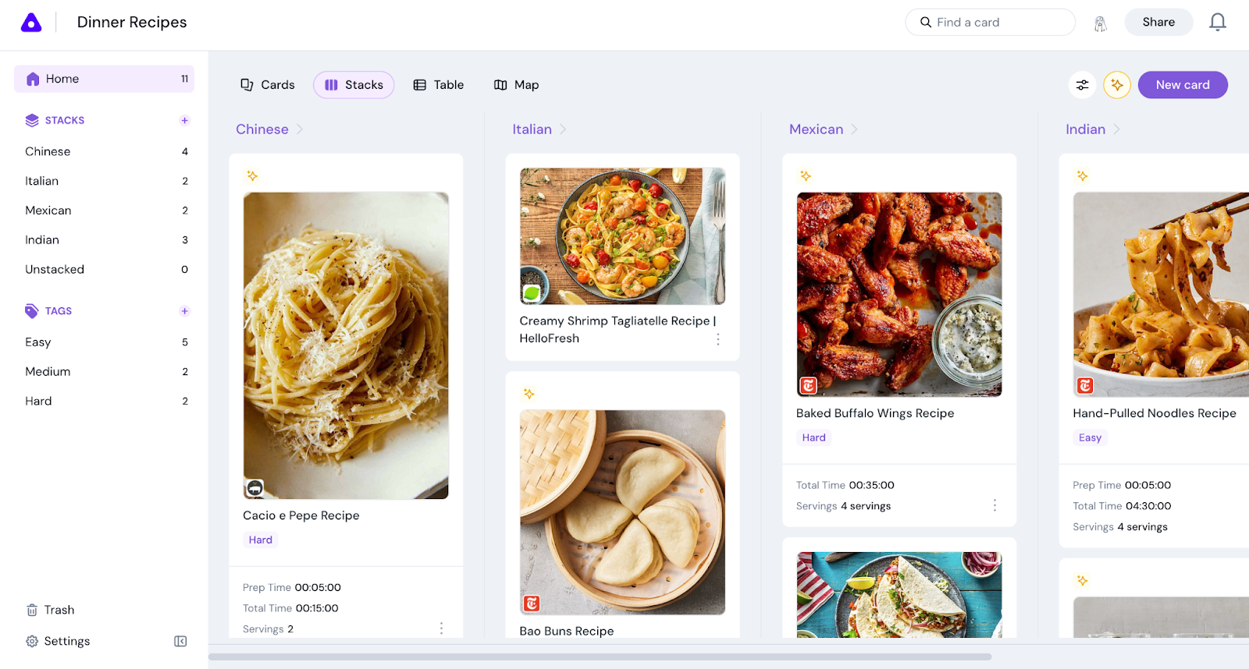Switch to Table view
This screenshot has width=1249, height=669.
pyautogui.click(x=439, y=85)
